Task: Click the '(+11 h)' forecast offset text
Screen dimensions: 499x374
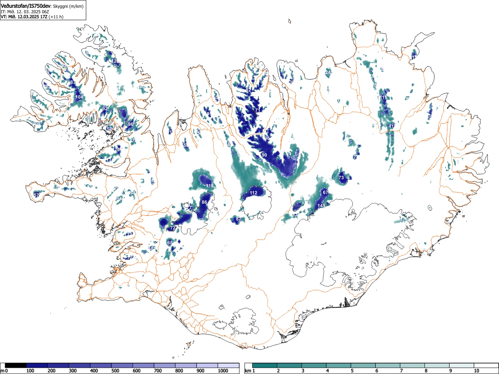Action: coord(56,17)
